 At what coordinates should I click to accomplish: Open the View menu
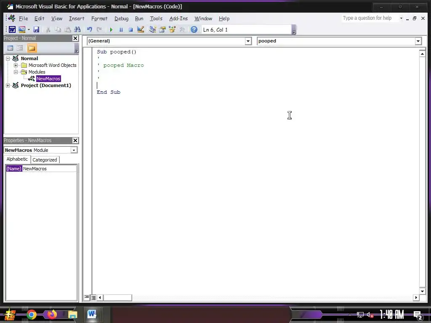coord(57,19)
